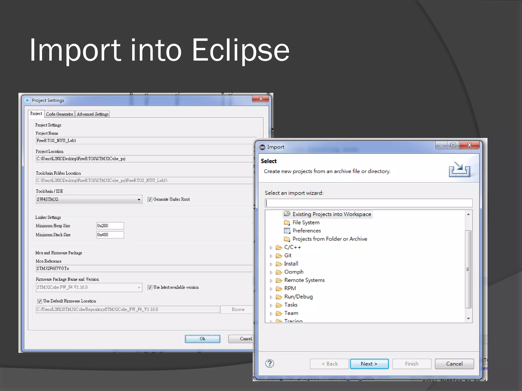Toggle Use Default Firmware Location checkbox

pyautogui.click(x=40, y=301)
